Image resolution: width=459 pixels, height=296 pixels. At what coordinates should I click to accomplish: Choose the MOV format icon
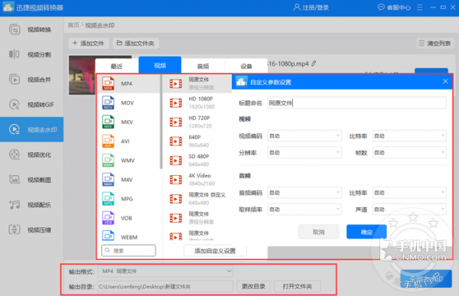pos(108,102)
